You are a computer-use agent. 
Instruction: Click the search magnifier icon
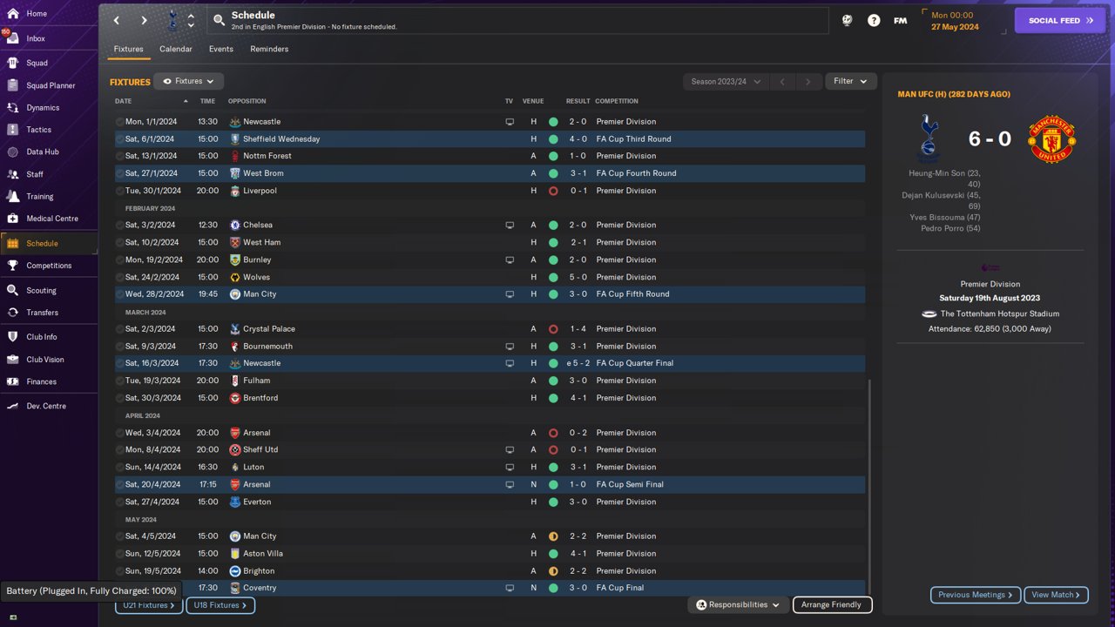click(x=220, y=20)
